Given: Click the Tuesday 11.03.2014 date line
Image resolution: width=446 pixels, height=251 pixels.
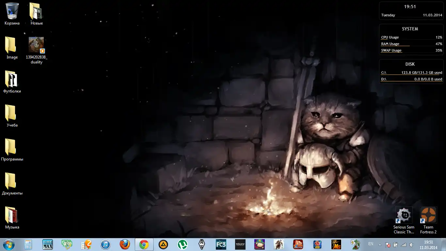Looking at the screenshot, I should (x=411, y=15).
